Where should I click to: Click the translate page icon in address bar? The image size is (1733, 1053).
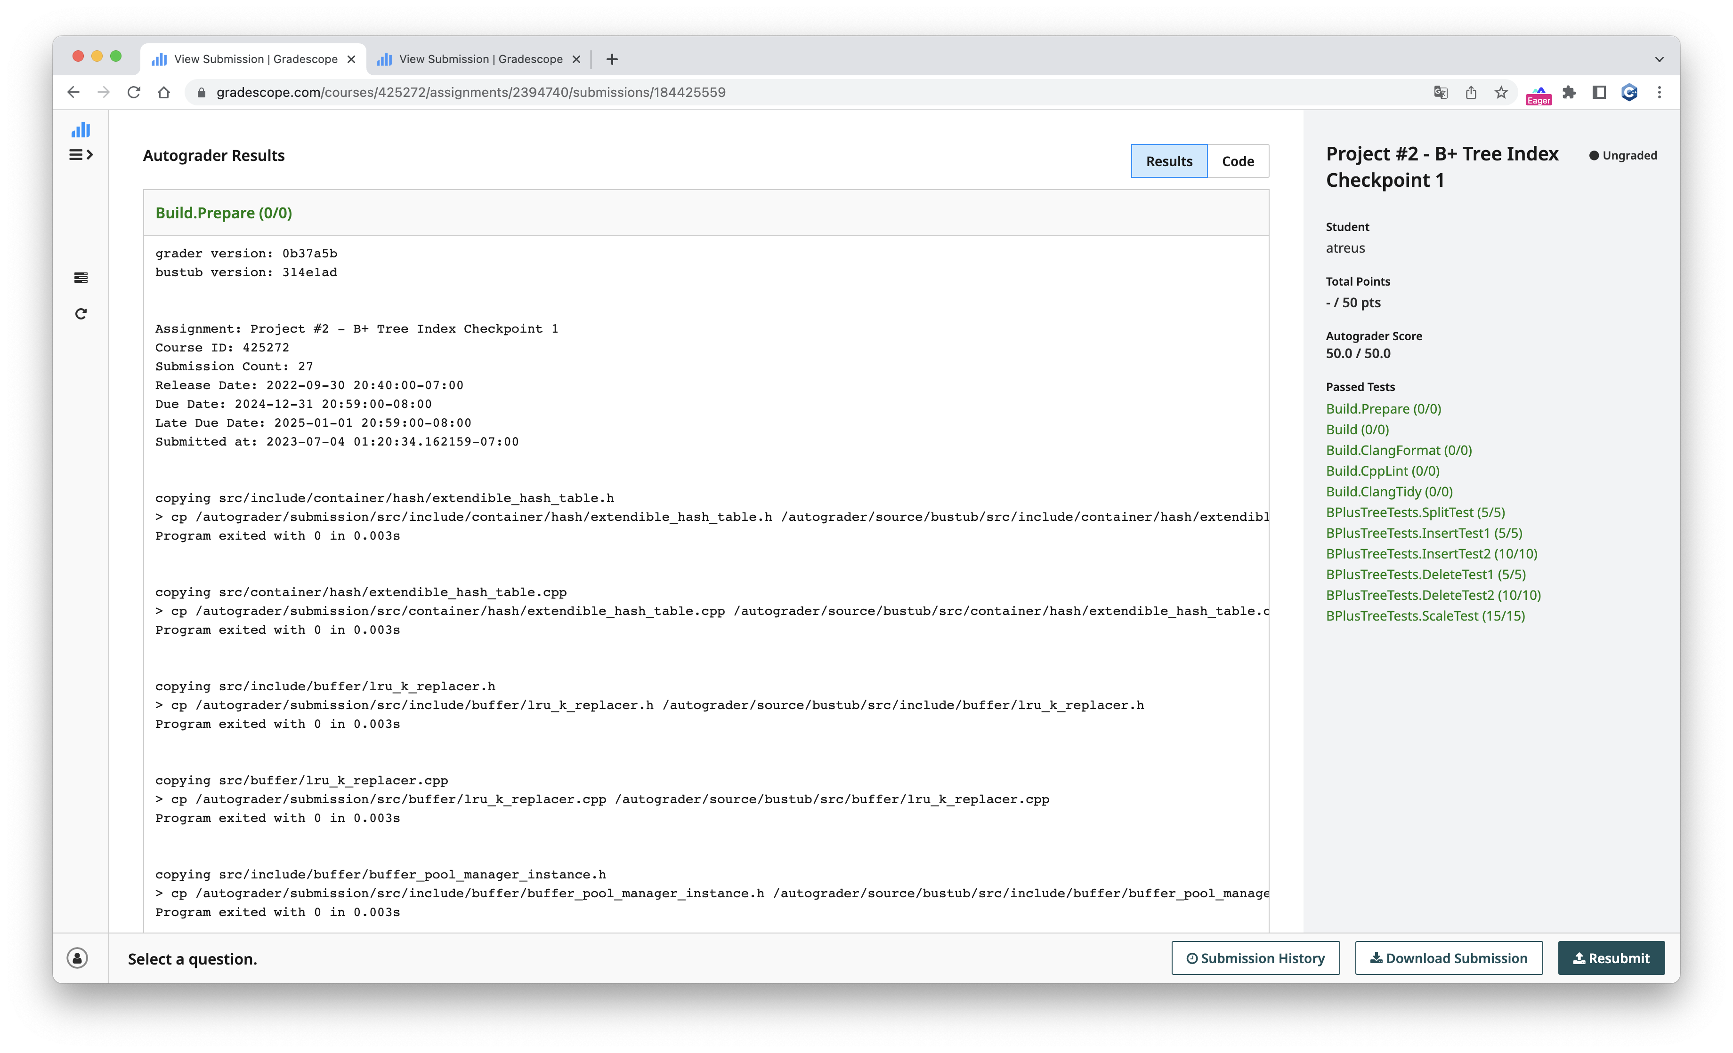point(1441,92)
